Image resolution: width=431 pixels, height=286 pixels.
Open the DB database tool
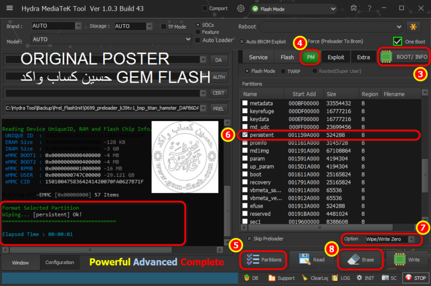click(x=252, y=278)
